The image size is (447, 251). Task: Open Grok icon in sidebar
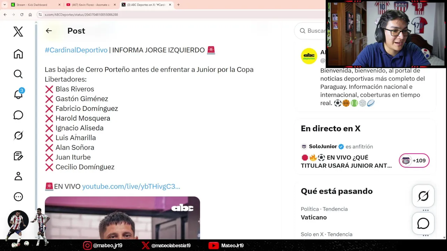coord(18,135)
